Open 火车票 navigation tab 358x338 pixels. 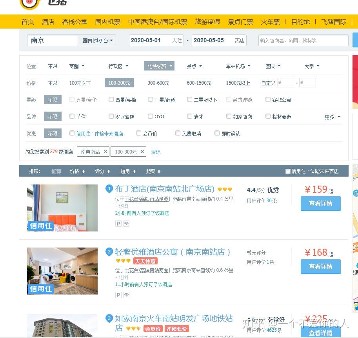(270, 22)
